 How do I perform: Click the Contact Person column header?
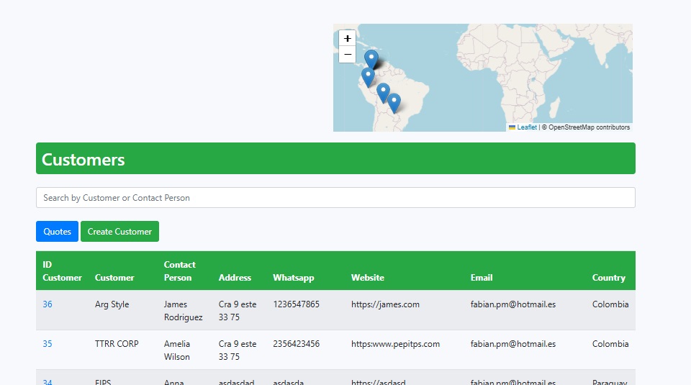click(x=179, y=271)
